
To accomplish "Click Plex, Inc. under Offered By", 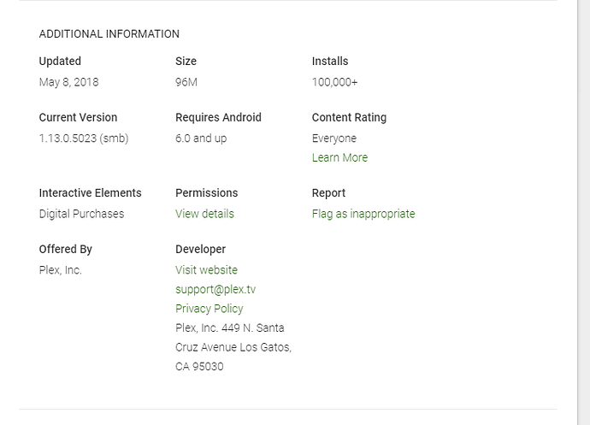I will (61, 270).
